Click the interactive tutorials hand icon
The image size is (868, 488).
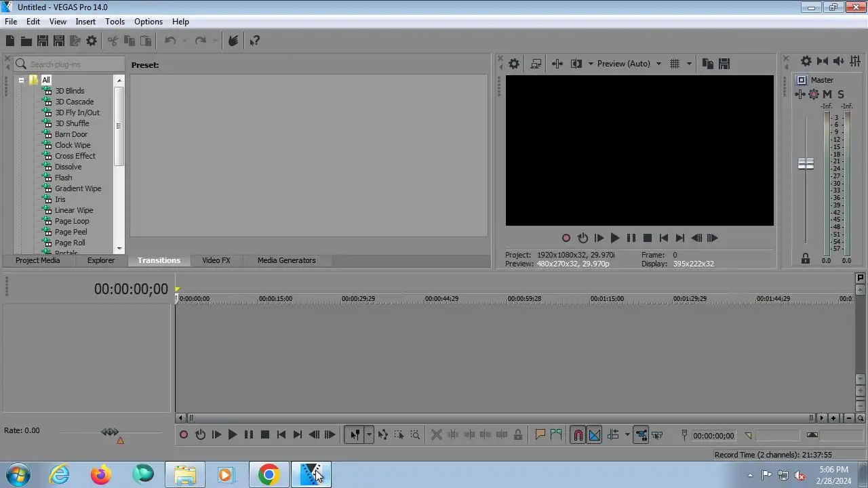coord(233,41)
